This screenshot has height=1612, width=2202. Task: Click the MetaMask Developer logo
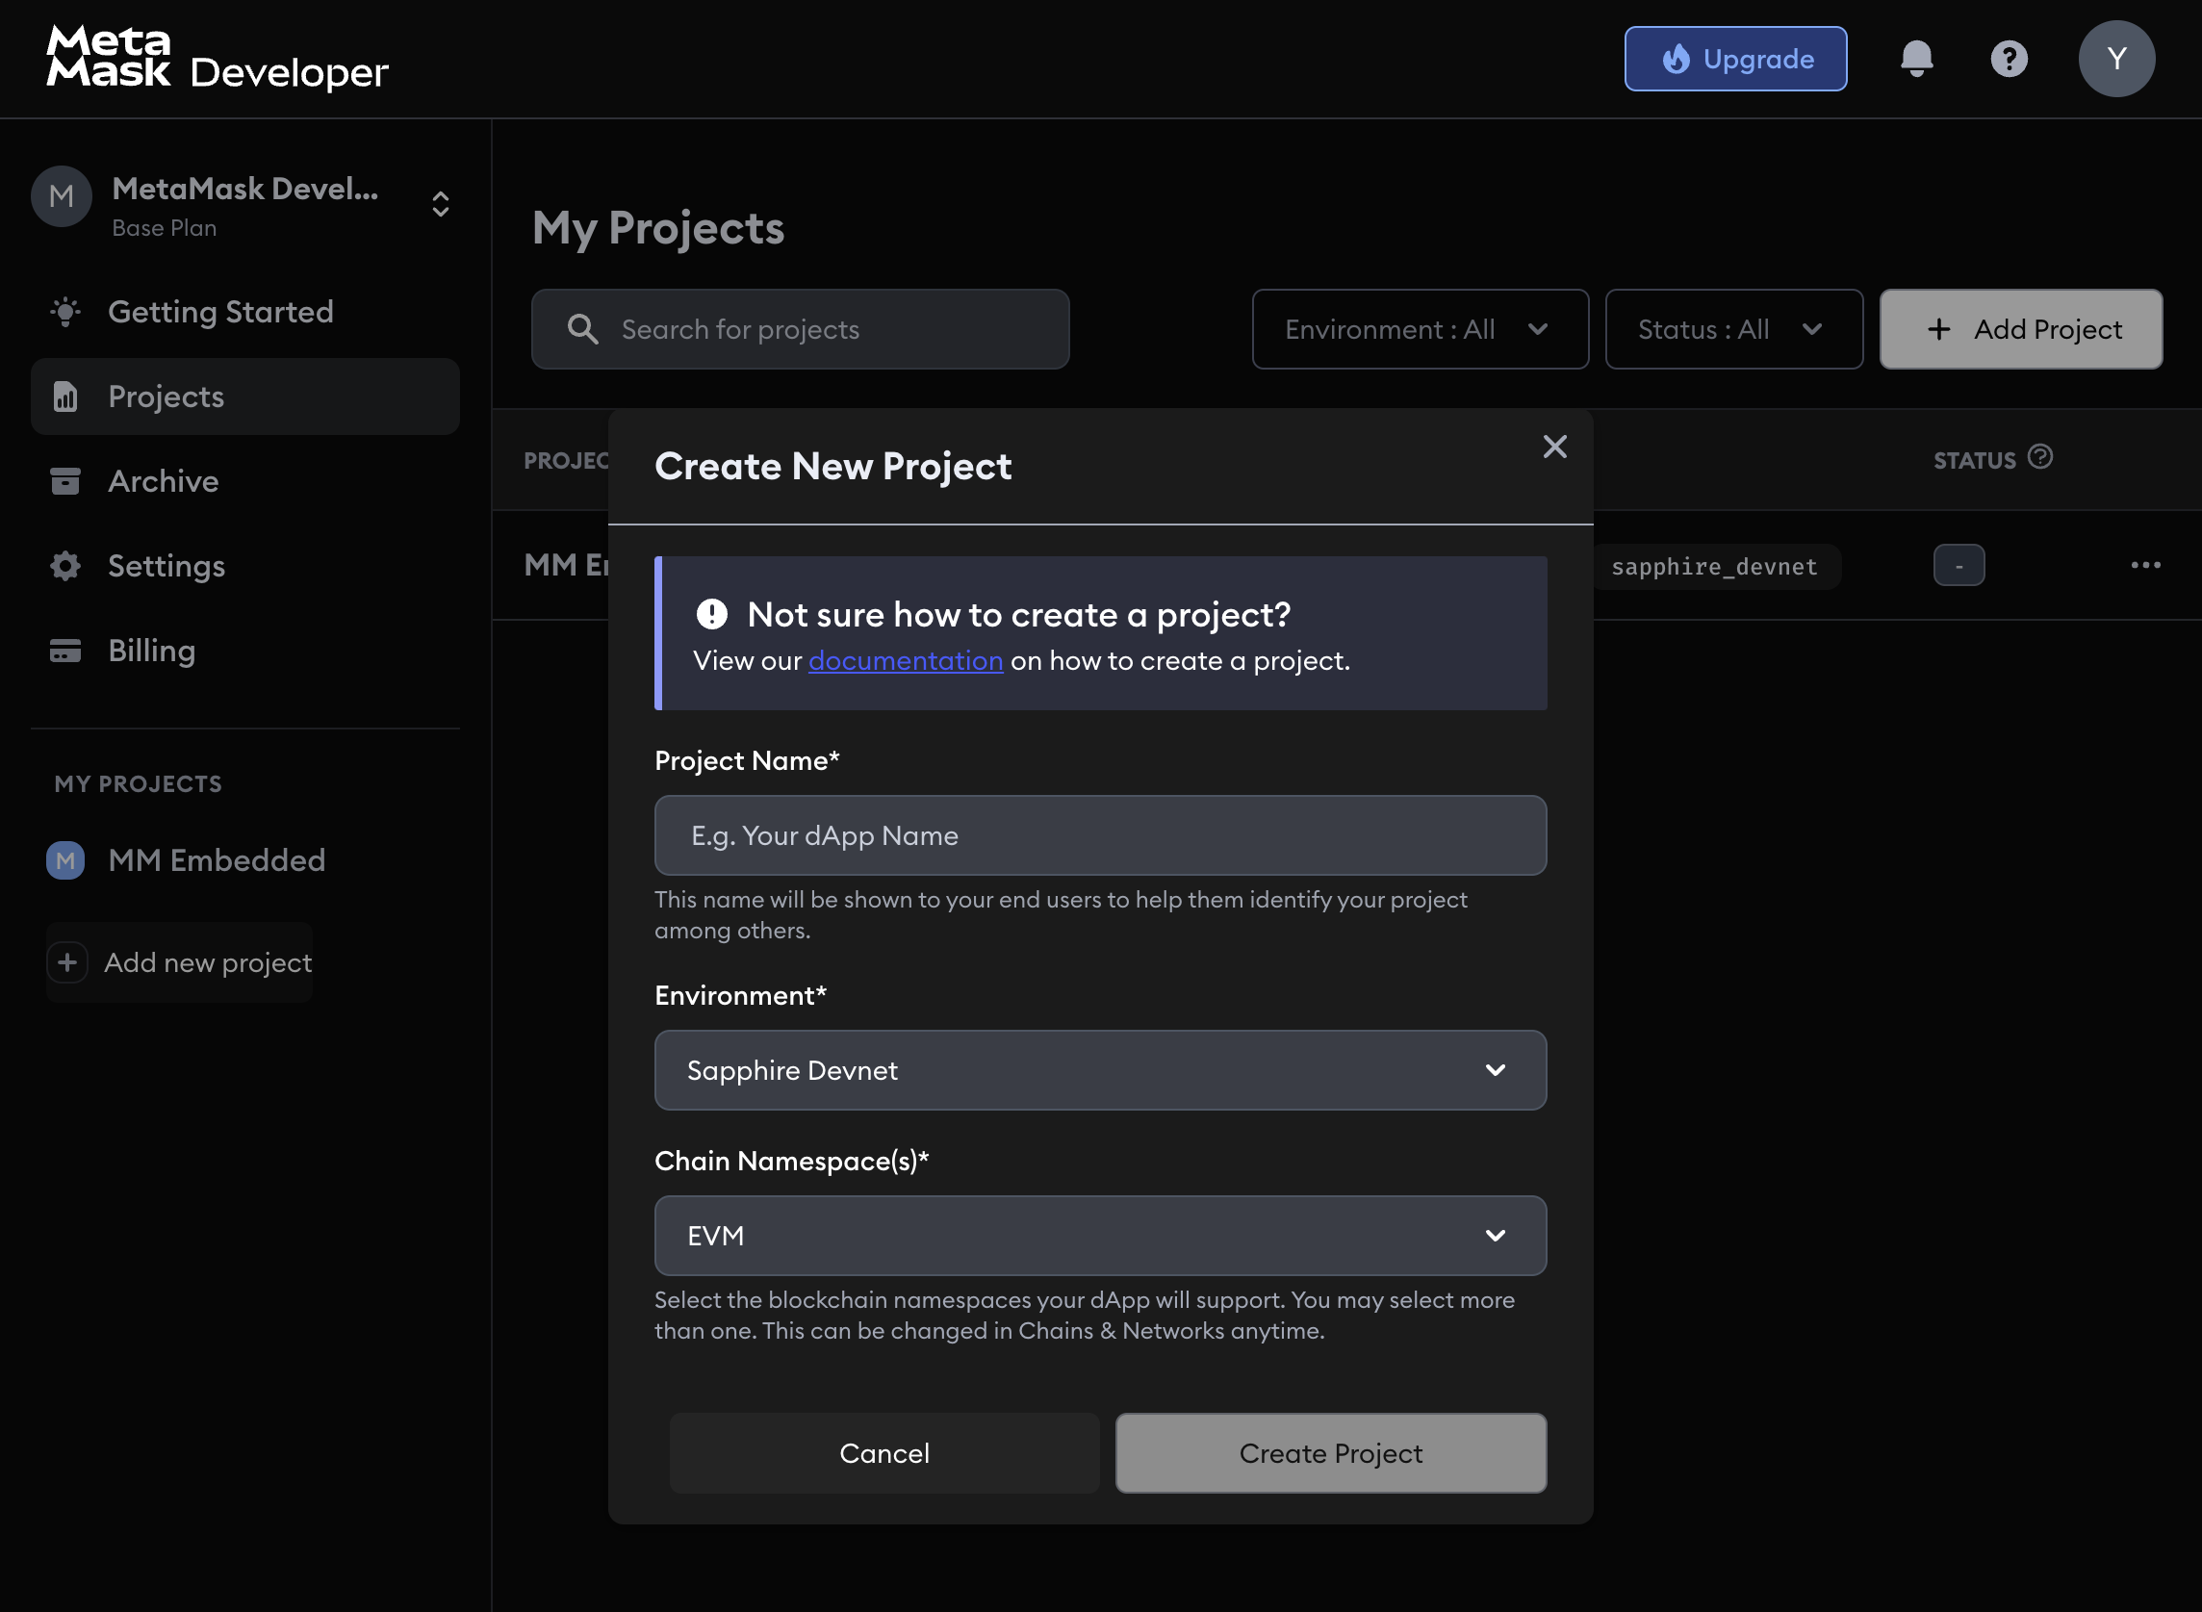[x=217, y=59]
